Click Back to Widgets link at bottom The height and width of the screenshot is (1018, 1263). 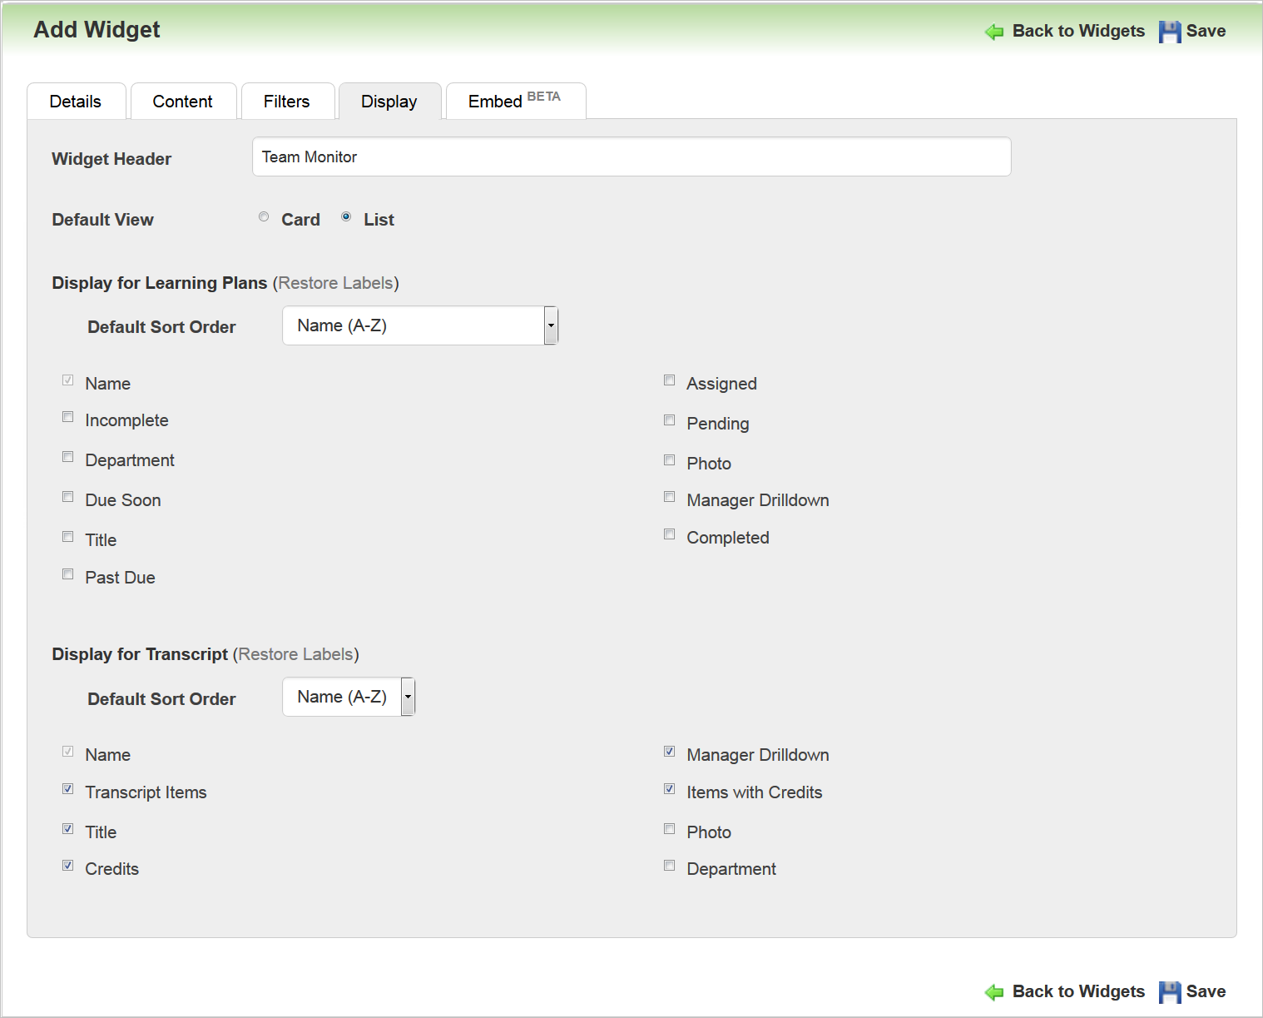(x=1078, y=991)
